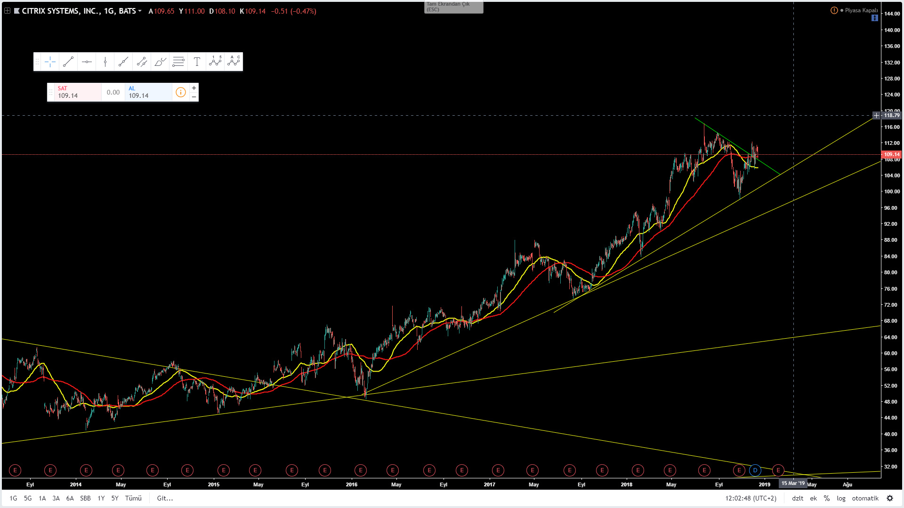Open timezone menu showing UTC+2
The width and height of the screenshot is (904, 508).
(x=751, y=498)
